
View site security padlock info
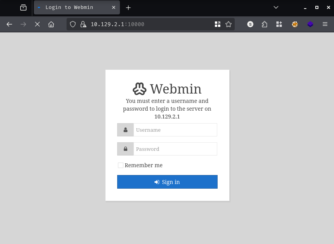tap(83, 24)
